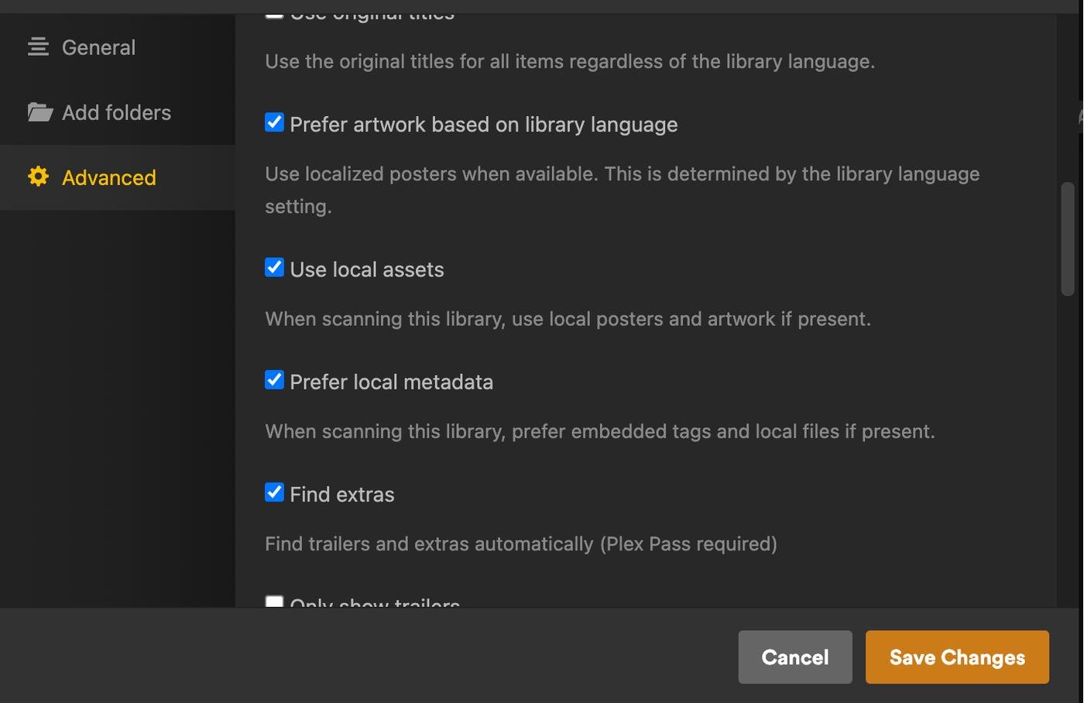The width and height of the screenshot is (1084, 703).
Task: Disable the Use local assets checkbox
Action: 274,267
